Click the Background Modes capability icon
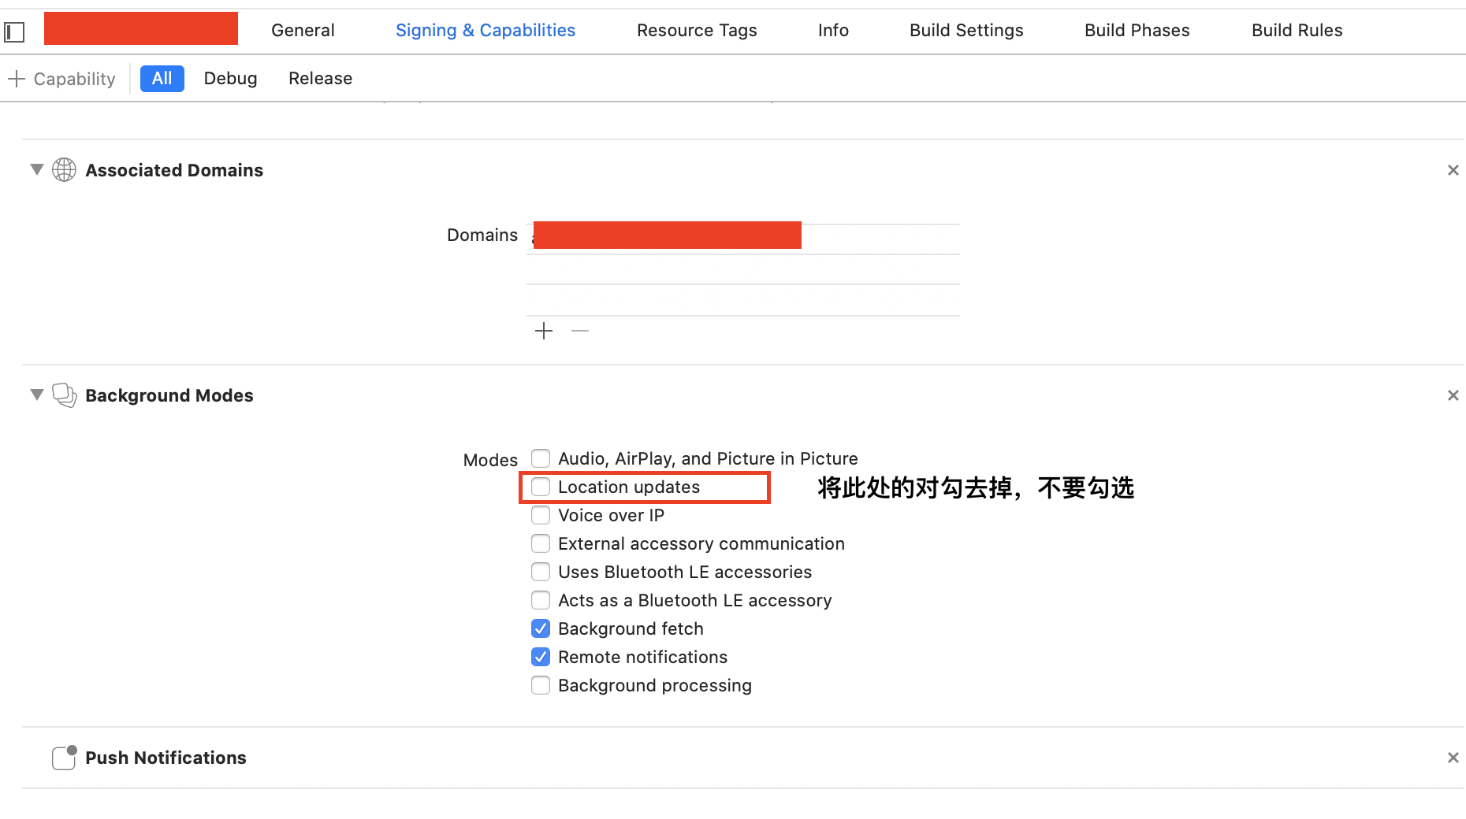 (64, 395)
